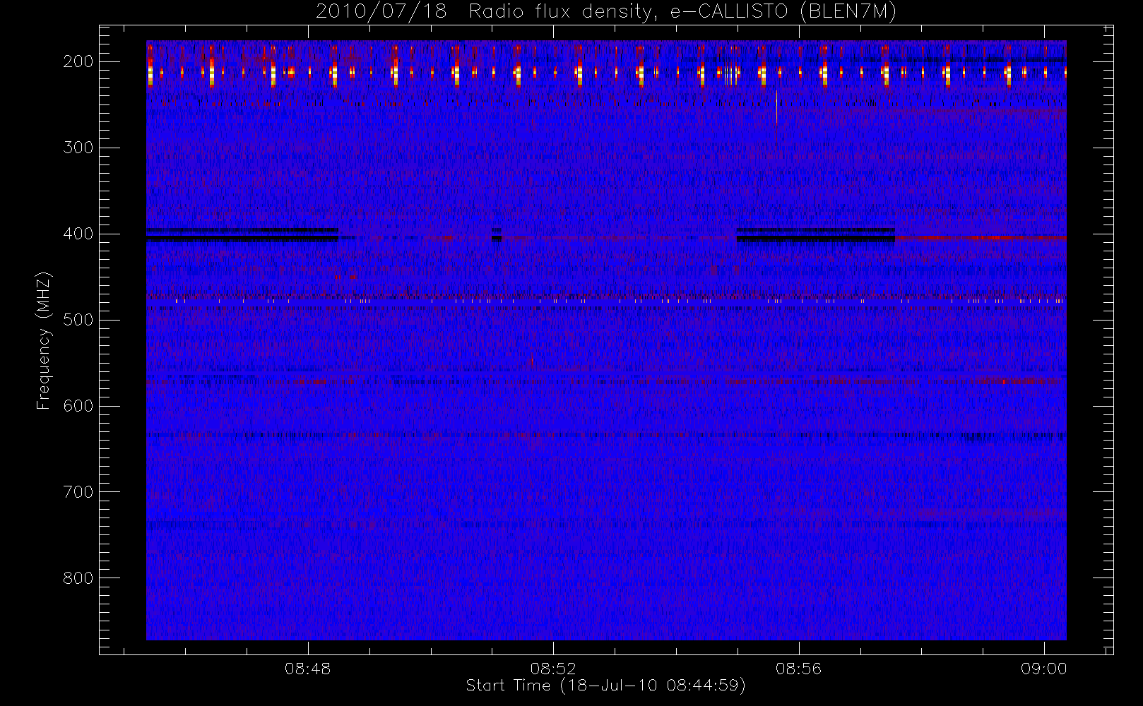The image size is (1143, 706).
Task: Click the bright red band at 400 MHz after 08:58
Action: pyautogui.click(x=981, y=238)
